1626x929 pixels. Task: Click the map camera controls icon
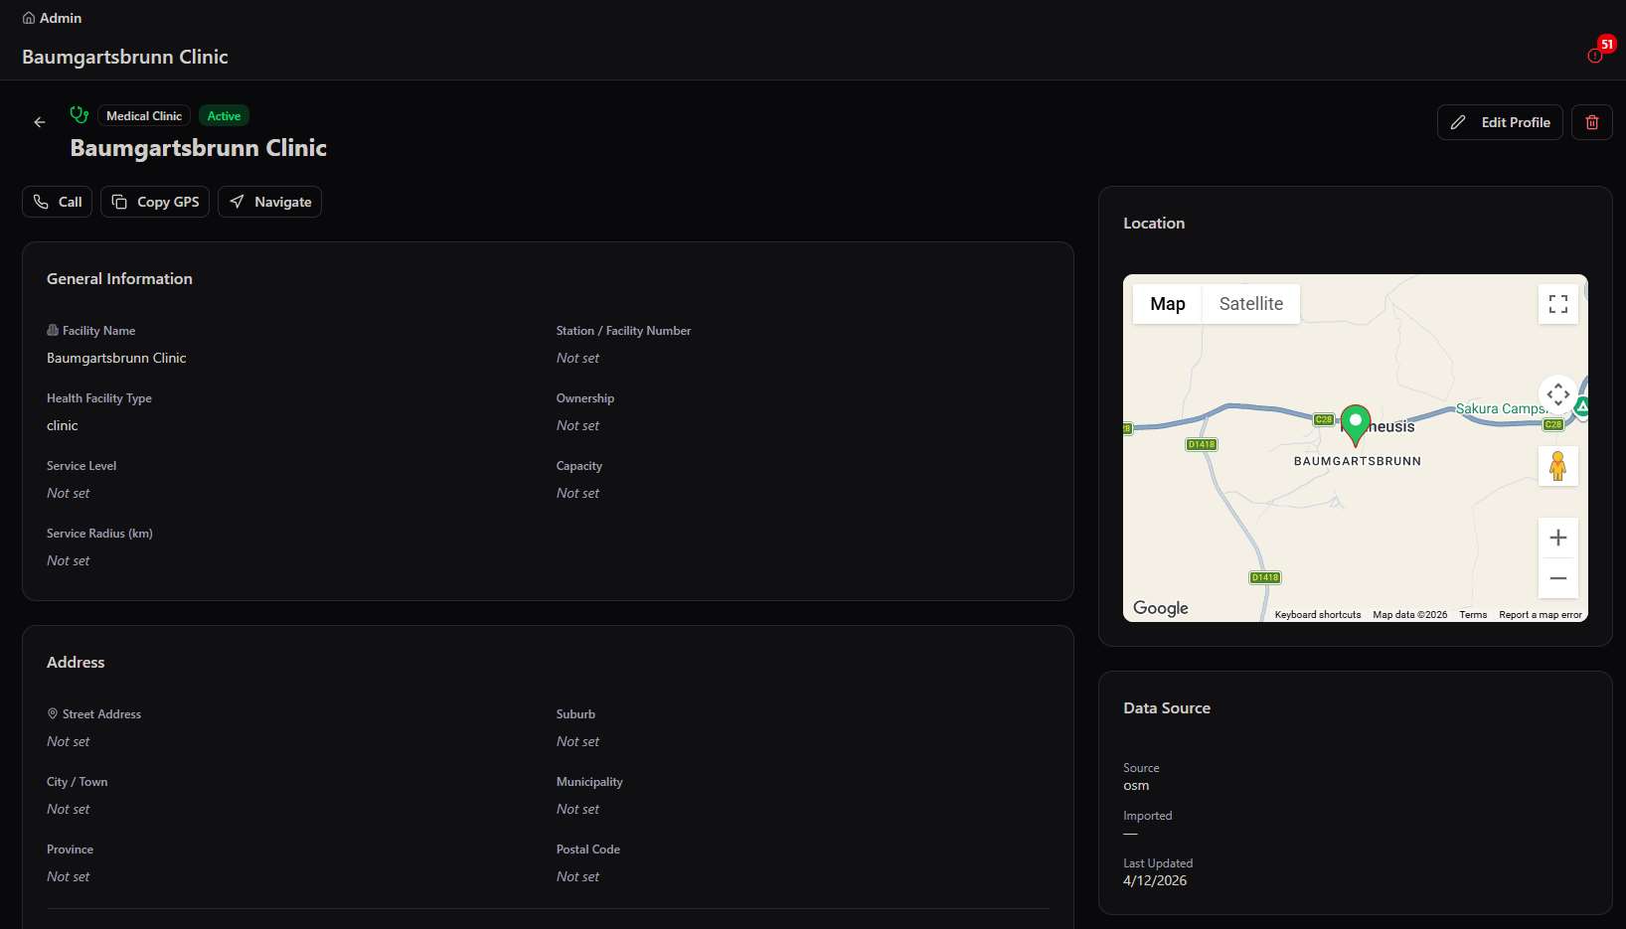[1558, 394]
